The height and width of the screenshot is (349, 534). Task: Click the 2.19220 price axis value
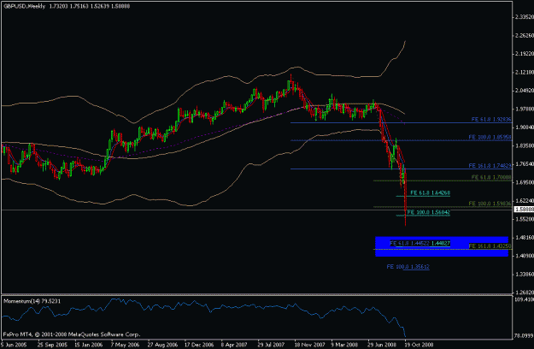(525, 54)
